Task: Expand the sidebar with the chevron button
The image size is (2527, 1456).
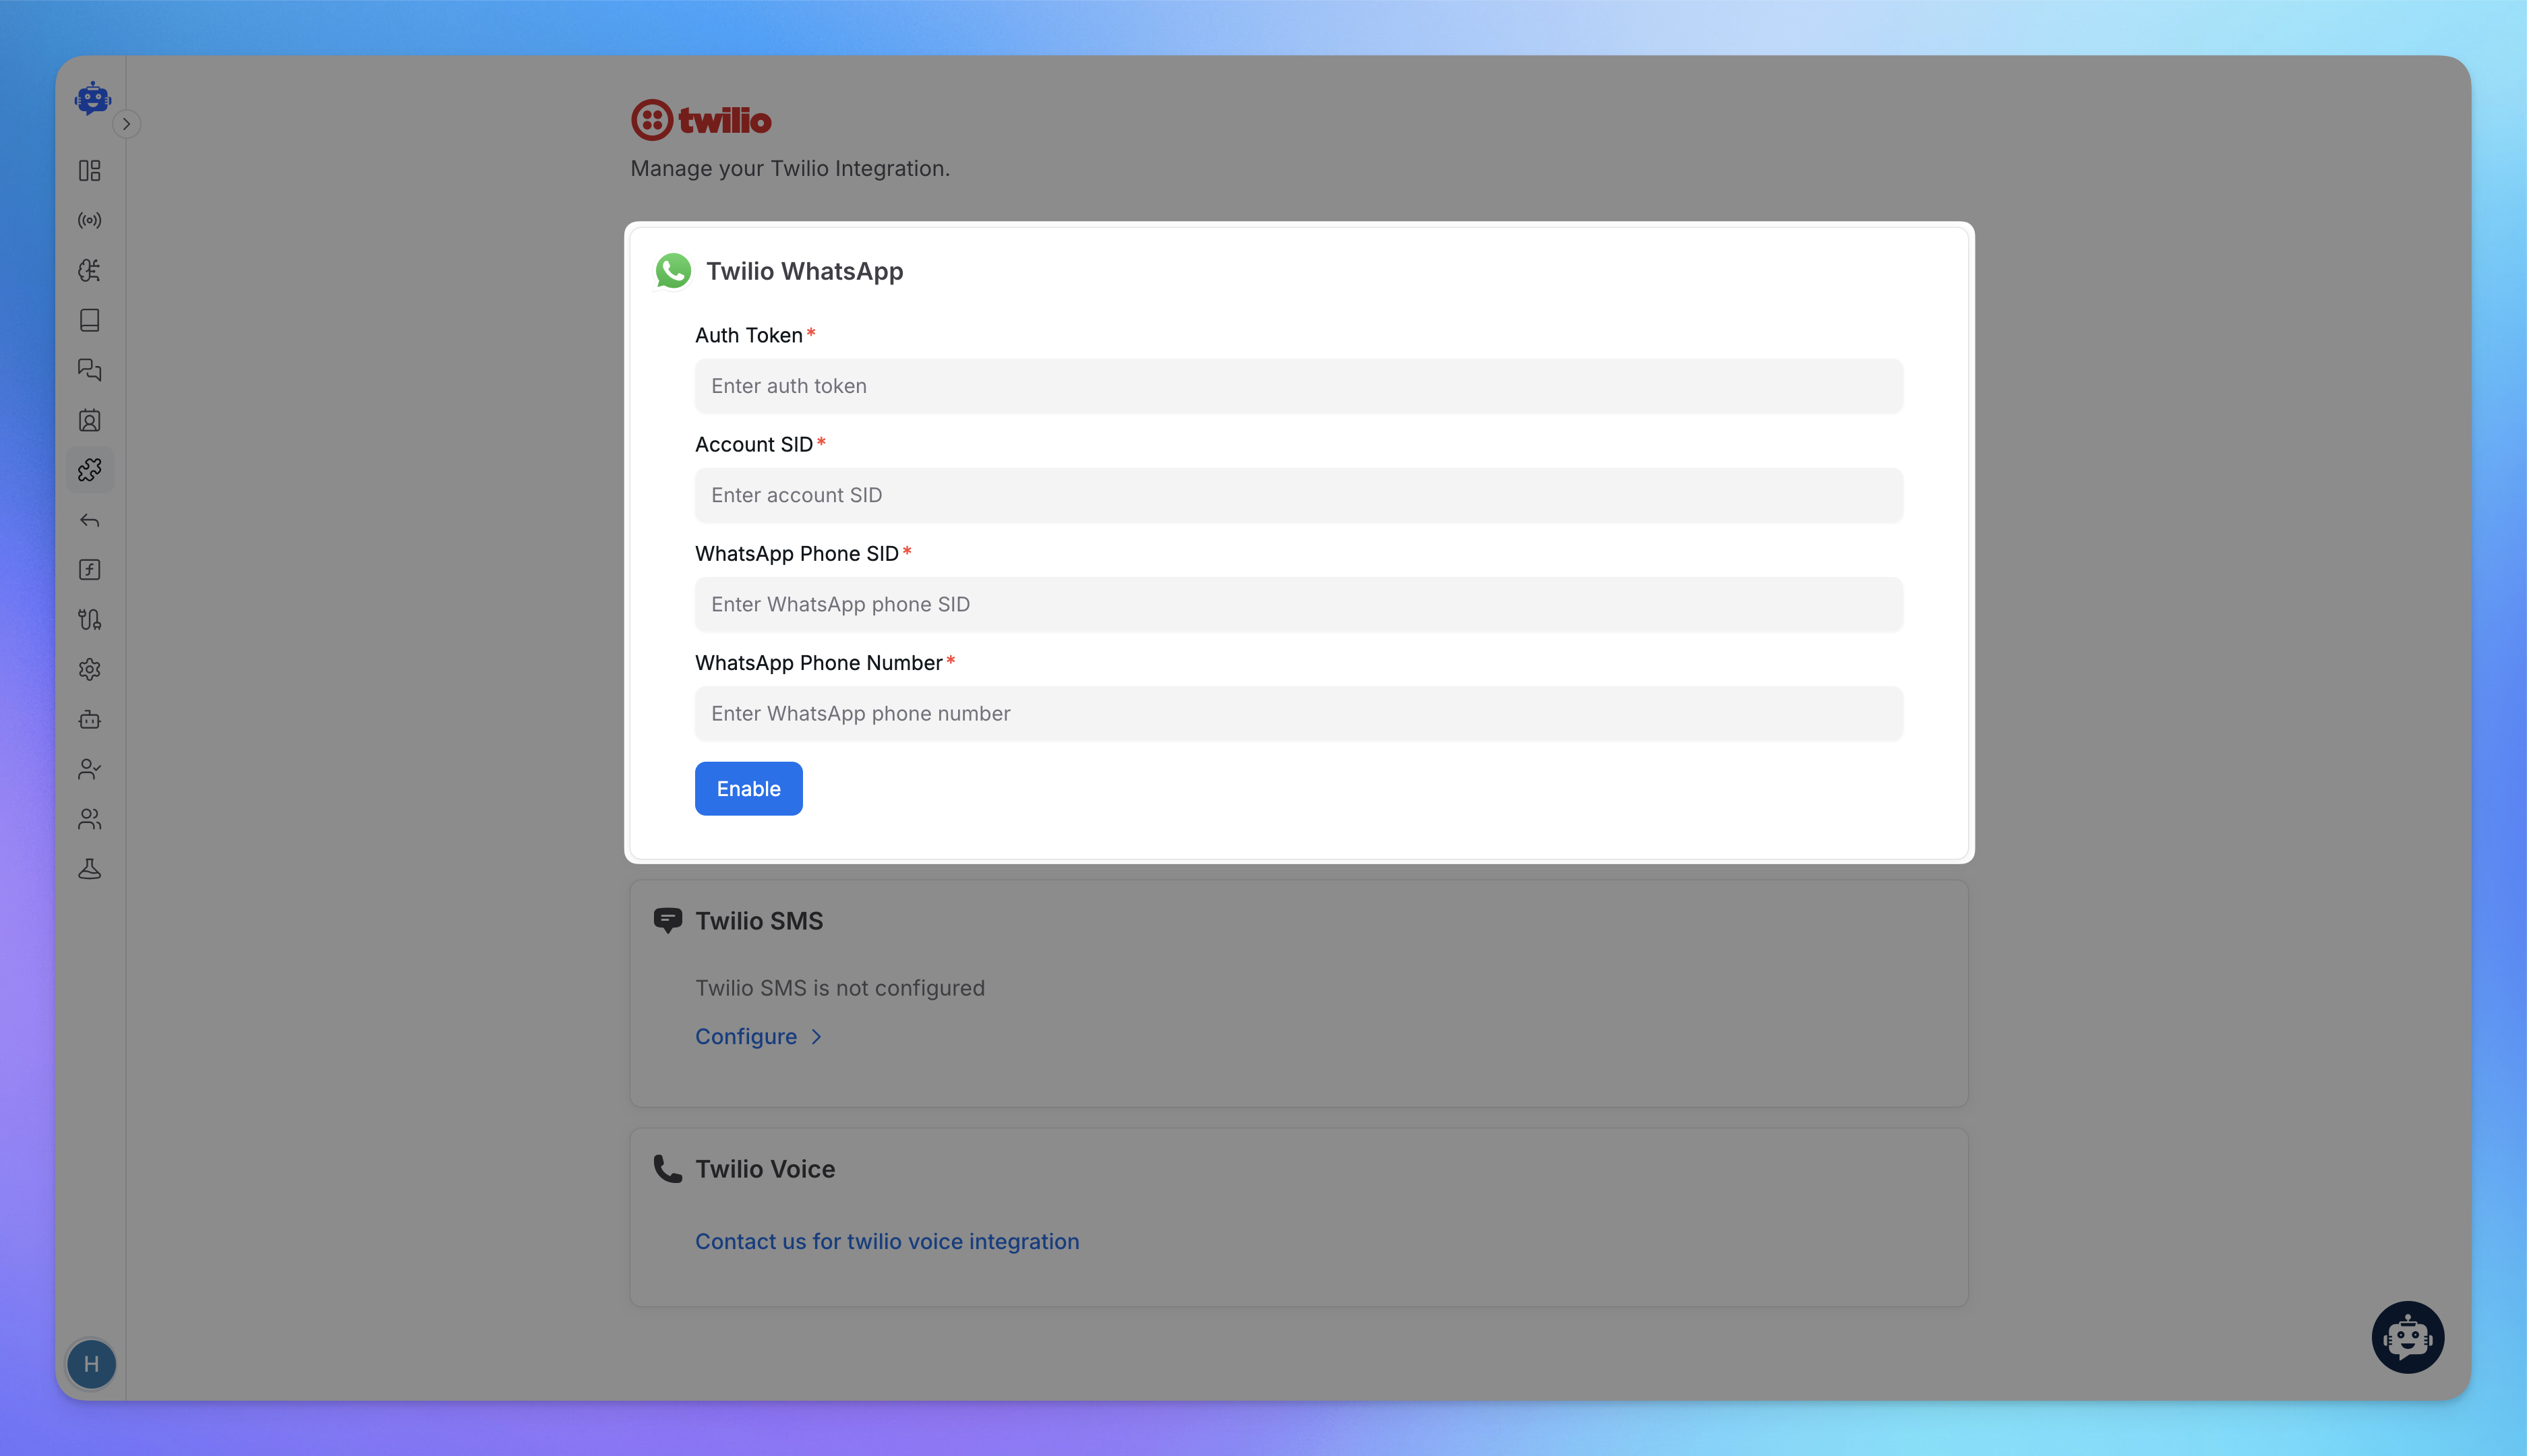Action: pos(126,124)
